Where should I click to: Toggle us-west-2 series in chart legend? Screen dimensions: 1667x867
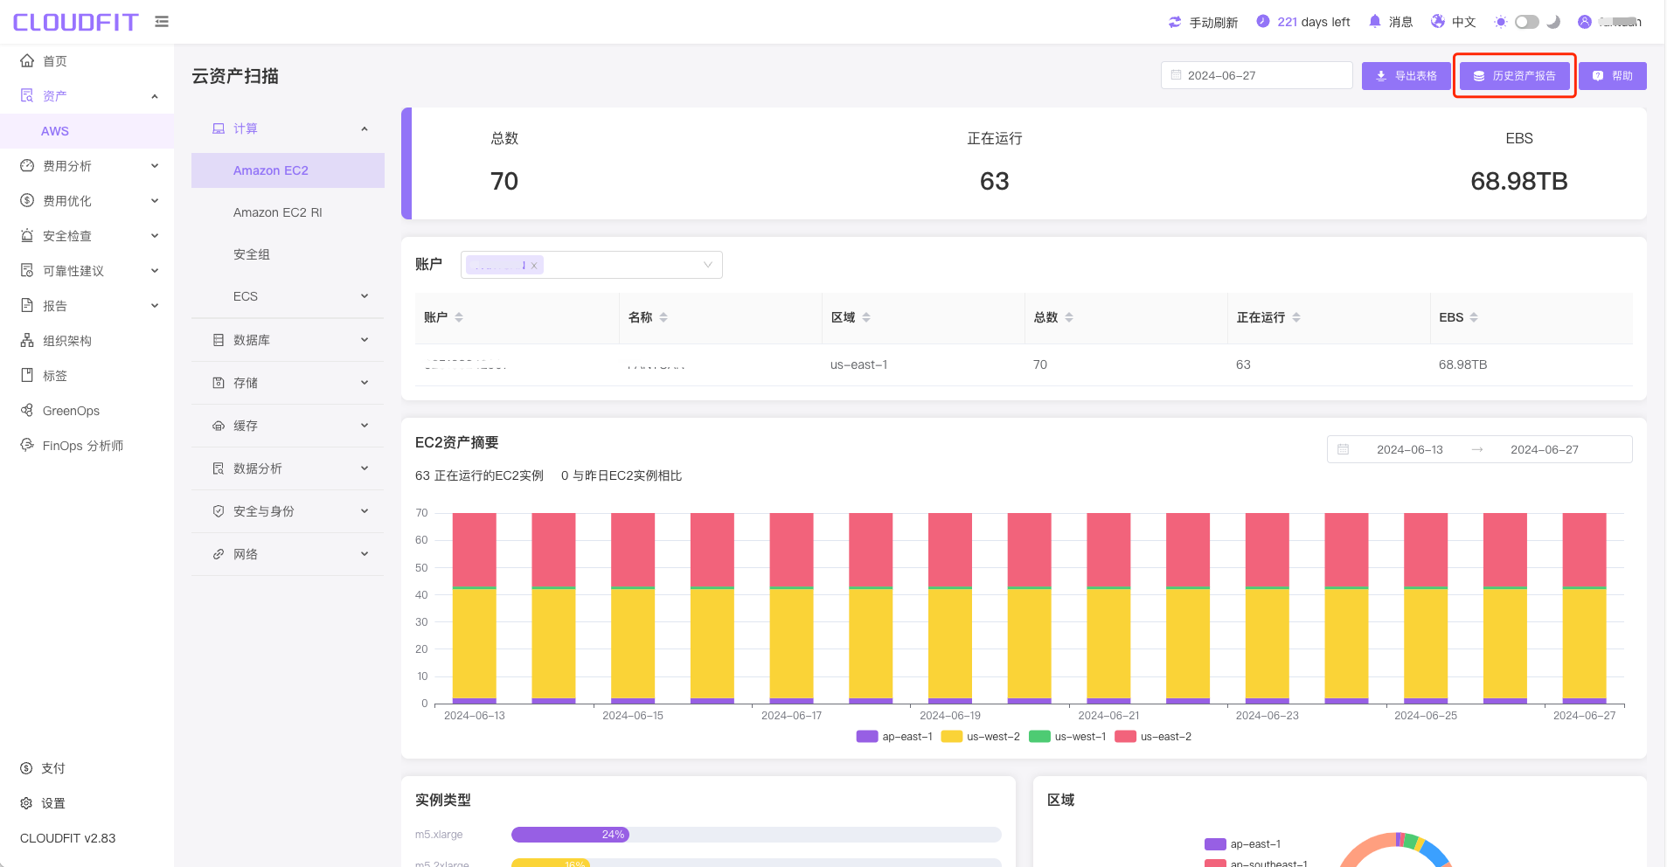(x=980, y=737)
